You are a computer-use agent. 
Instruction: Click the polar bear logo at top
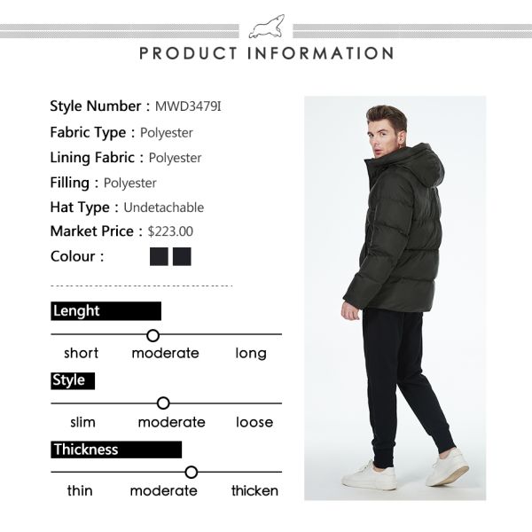266,27
